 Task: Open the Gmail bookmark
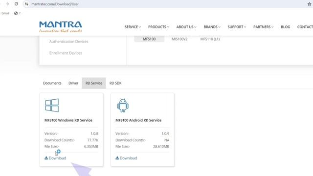tap(5, 13)
